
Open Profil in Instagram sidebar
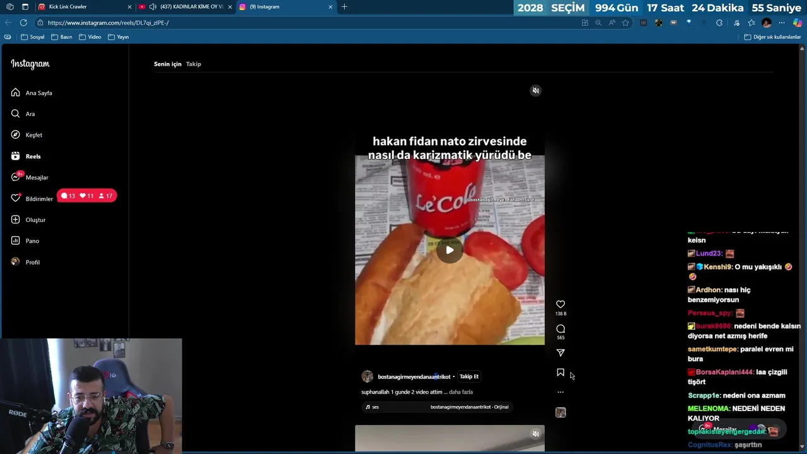tap(25, 262)
